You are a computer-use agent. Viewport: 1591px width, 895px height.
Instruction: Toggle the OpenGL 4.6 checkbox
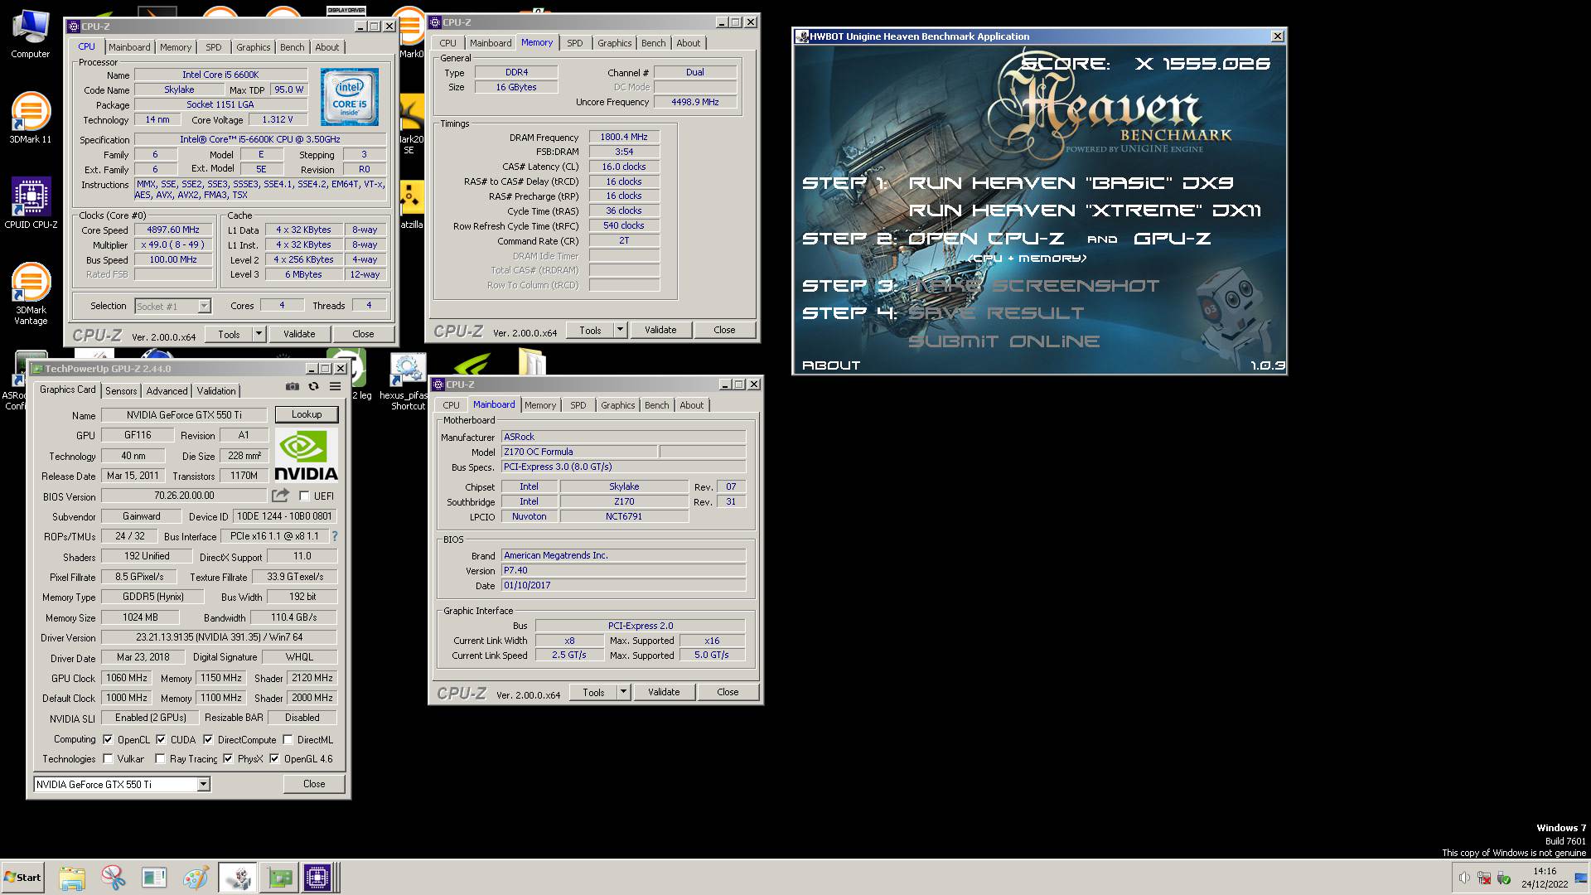tap(274, 758)
